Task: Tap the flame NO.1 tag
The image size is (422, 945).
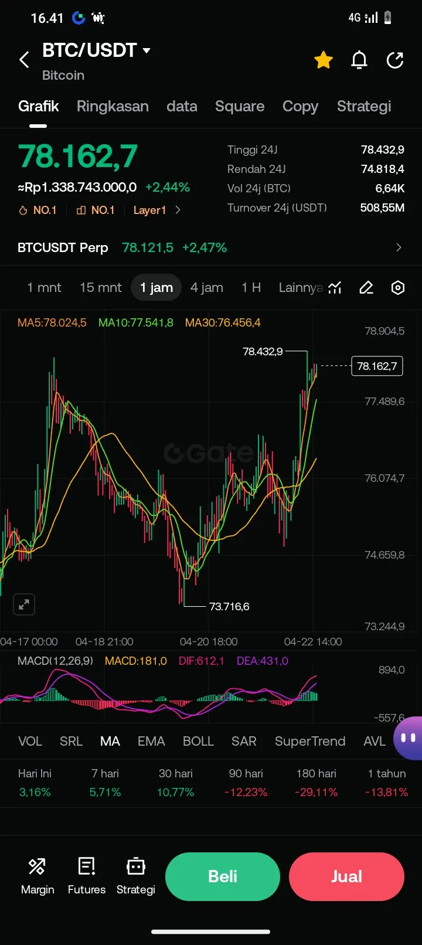Action: 38,210
